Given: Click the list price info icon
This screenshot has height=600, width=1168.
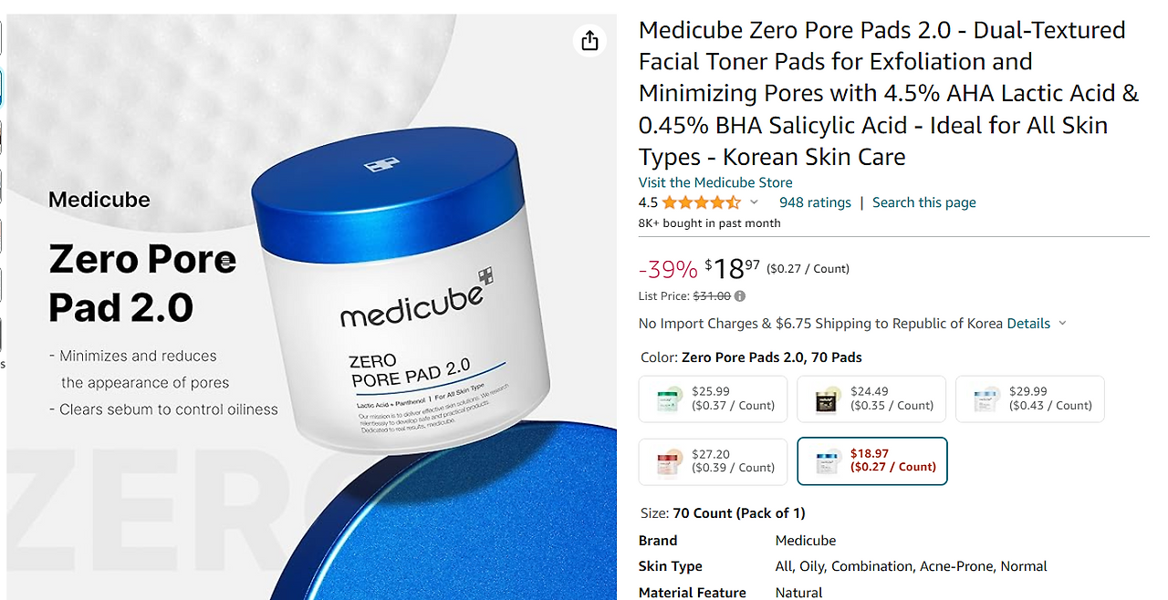Looking at the screenshot, I should (740, 296).
